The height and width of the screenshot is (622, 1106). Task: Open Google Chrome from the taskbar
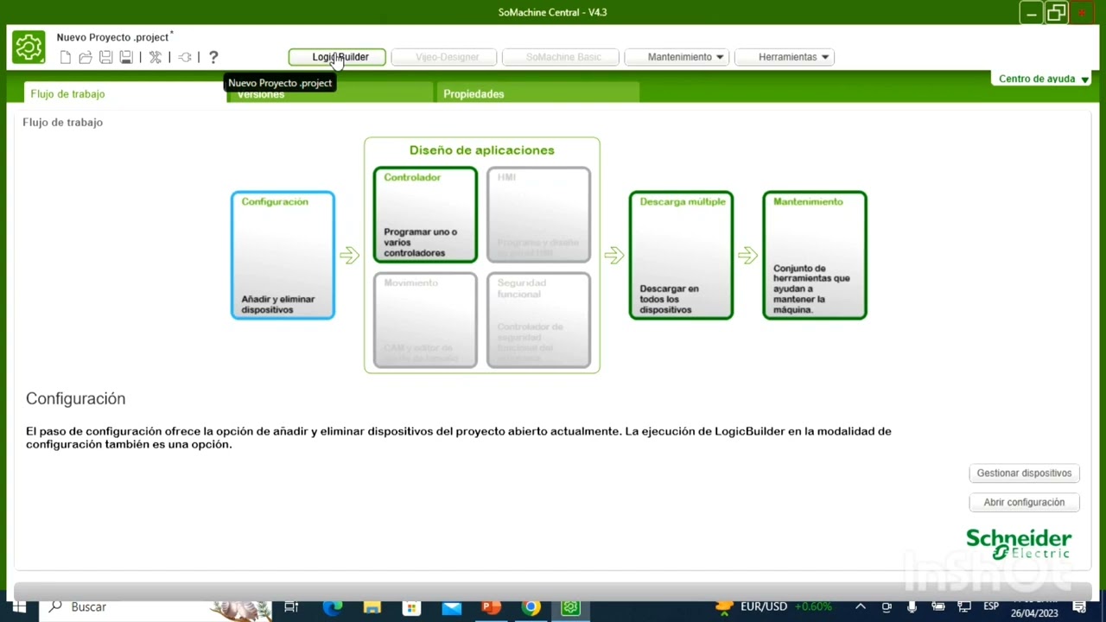(531, 607)
